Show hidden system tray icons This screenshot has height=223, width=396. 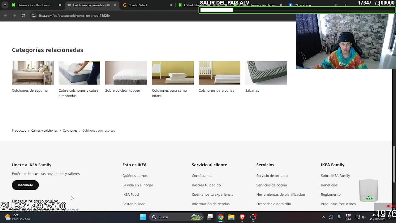(x=323, y=217)
